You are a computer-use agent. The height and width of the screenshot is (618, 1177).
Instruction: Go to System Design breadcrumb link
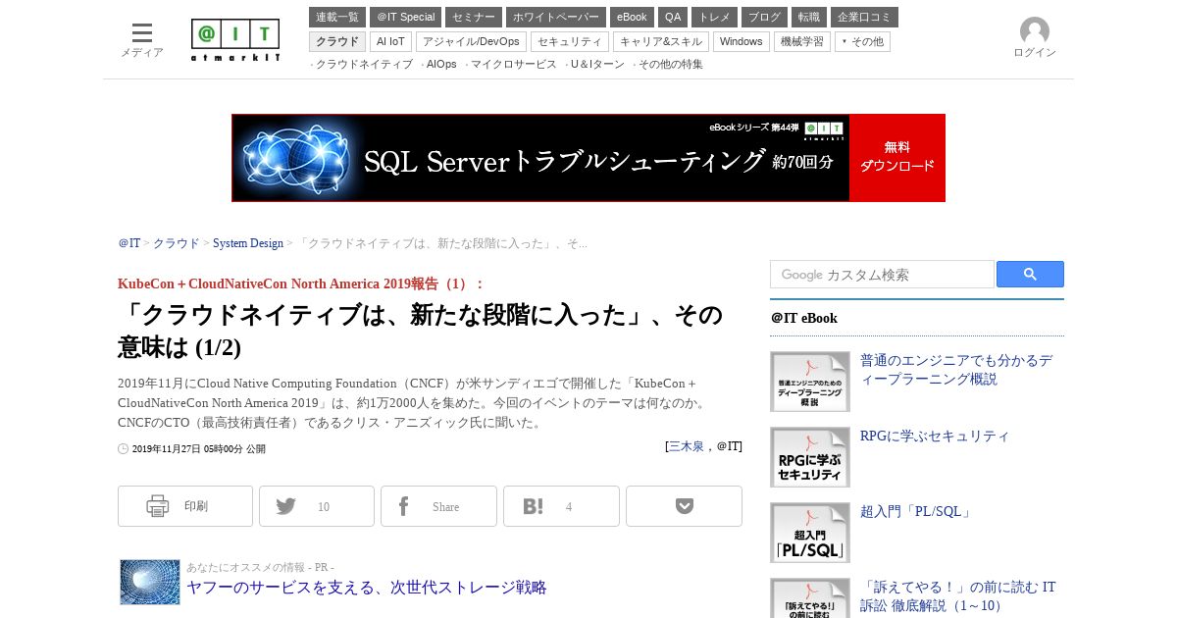coord(248,243)
